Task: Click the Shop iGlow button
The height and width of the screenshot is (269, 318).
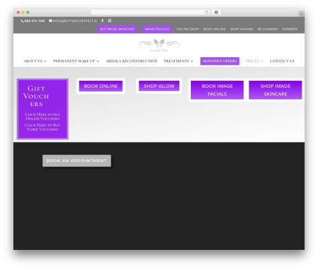Action: pyautogui.click(x=159, y=86)
